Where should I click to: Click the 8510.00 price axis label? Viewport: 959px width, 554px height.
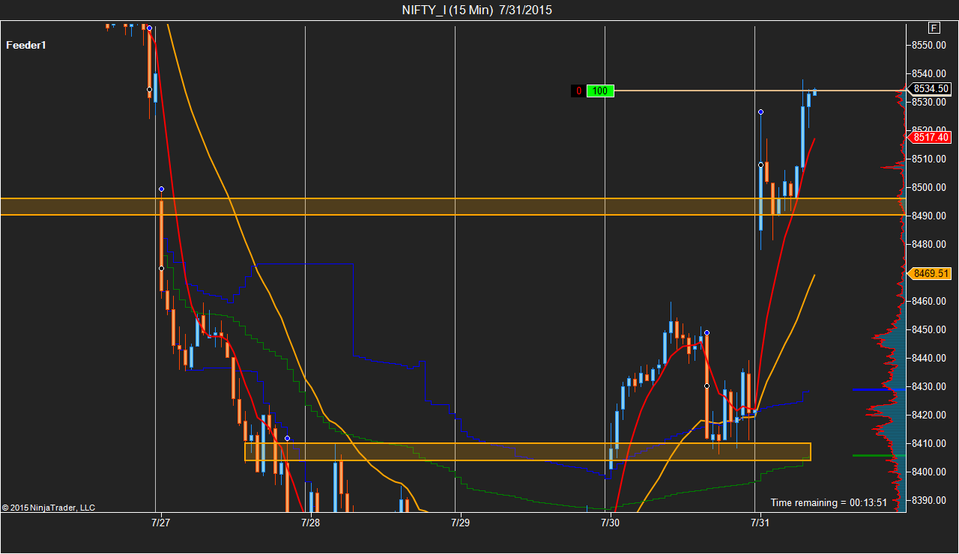point(930,159)
